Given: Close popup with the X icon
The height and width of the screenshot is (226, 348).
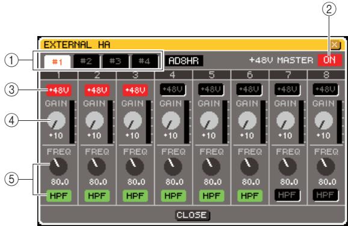Looking at the screenshot, I should (x=335, y=44).
